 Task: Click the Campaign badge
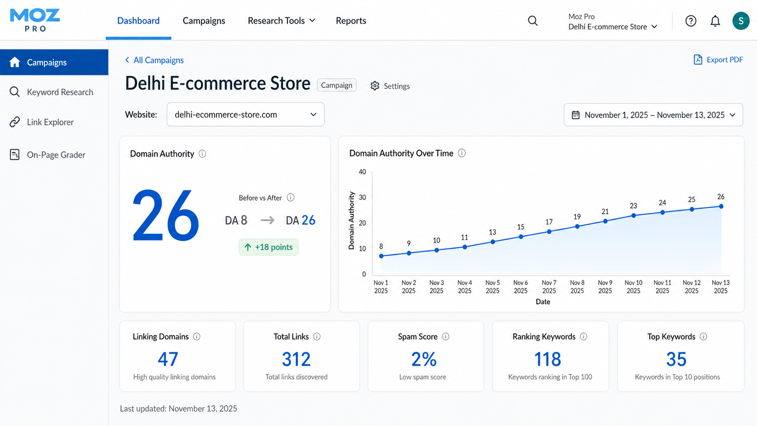click(x=336, y=85)
